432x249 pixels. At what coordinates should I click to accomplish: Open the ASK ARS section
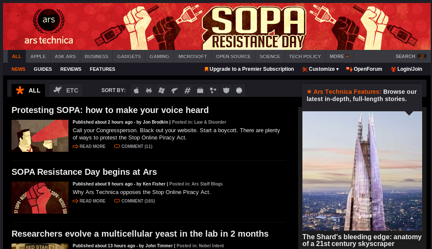(65, 56)
